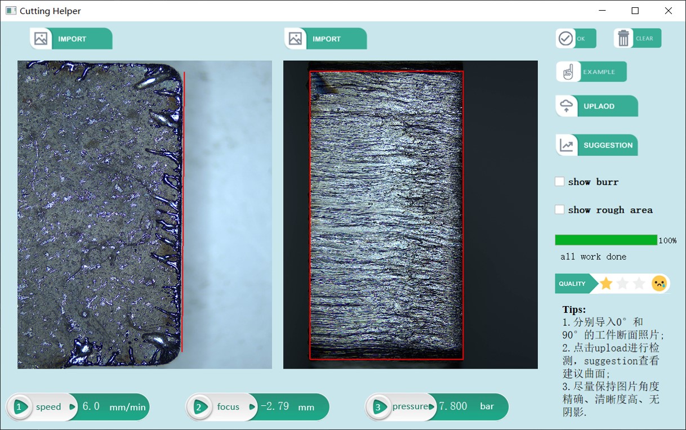Click the CLEAR trash can icon

click(x=623, y=38)
